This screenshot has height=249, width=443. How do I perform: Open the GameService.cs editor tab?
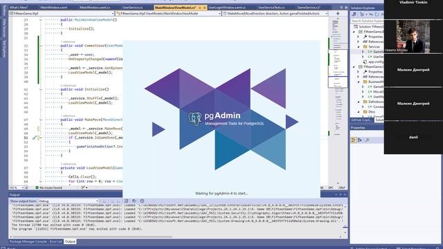[x=309, y=8]
